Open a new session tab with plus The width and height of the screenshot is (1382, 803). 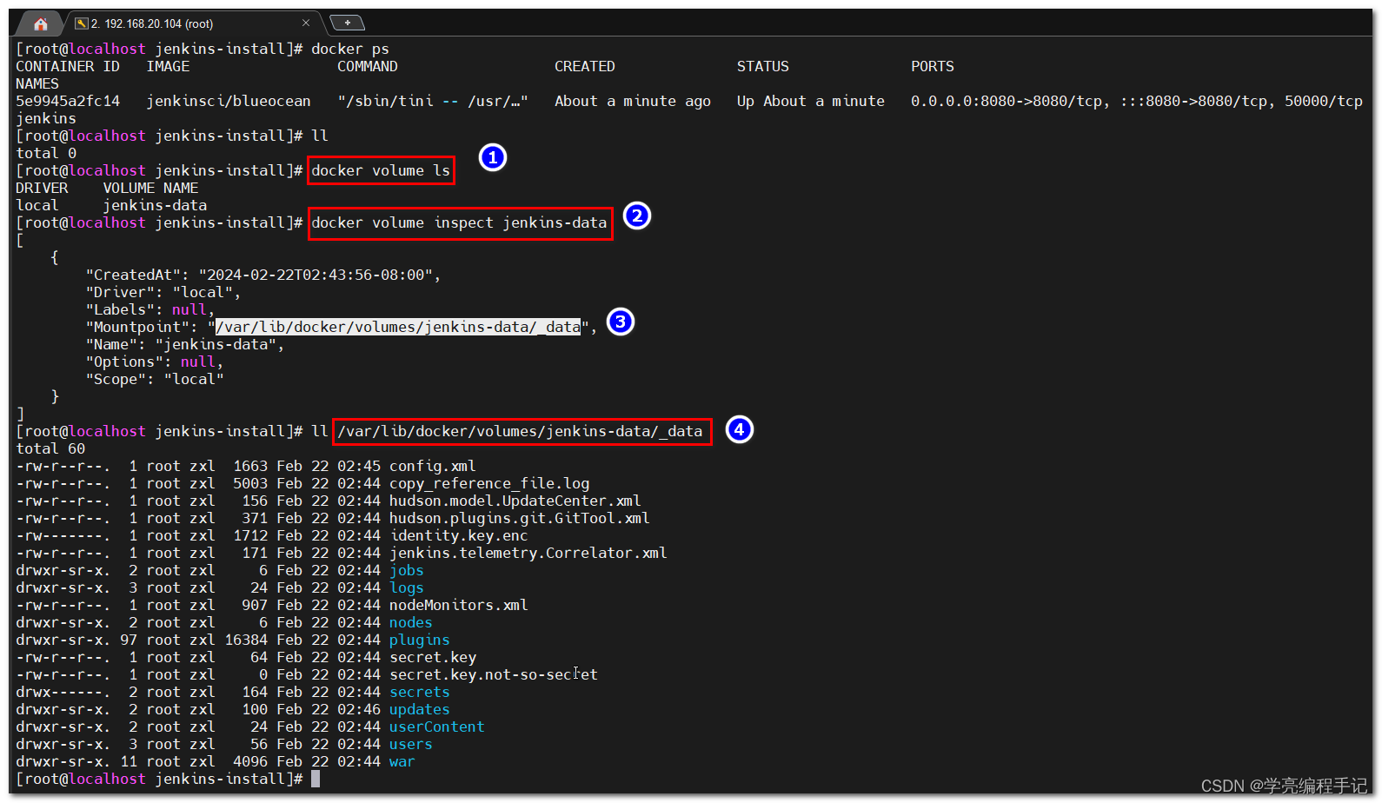[347, 23]
